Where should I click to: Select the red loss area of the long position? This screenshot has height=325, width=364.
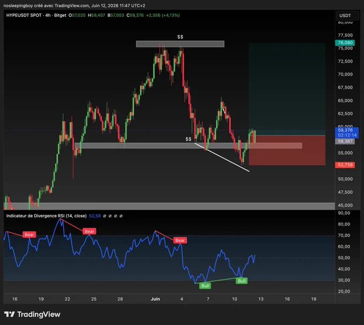point(287,150)
